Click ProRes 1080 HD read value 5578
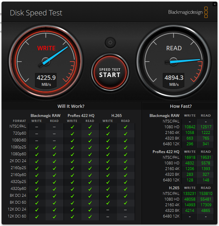Screen dimensions: 219x226 point(206,163)
